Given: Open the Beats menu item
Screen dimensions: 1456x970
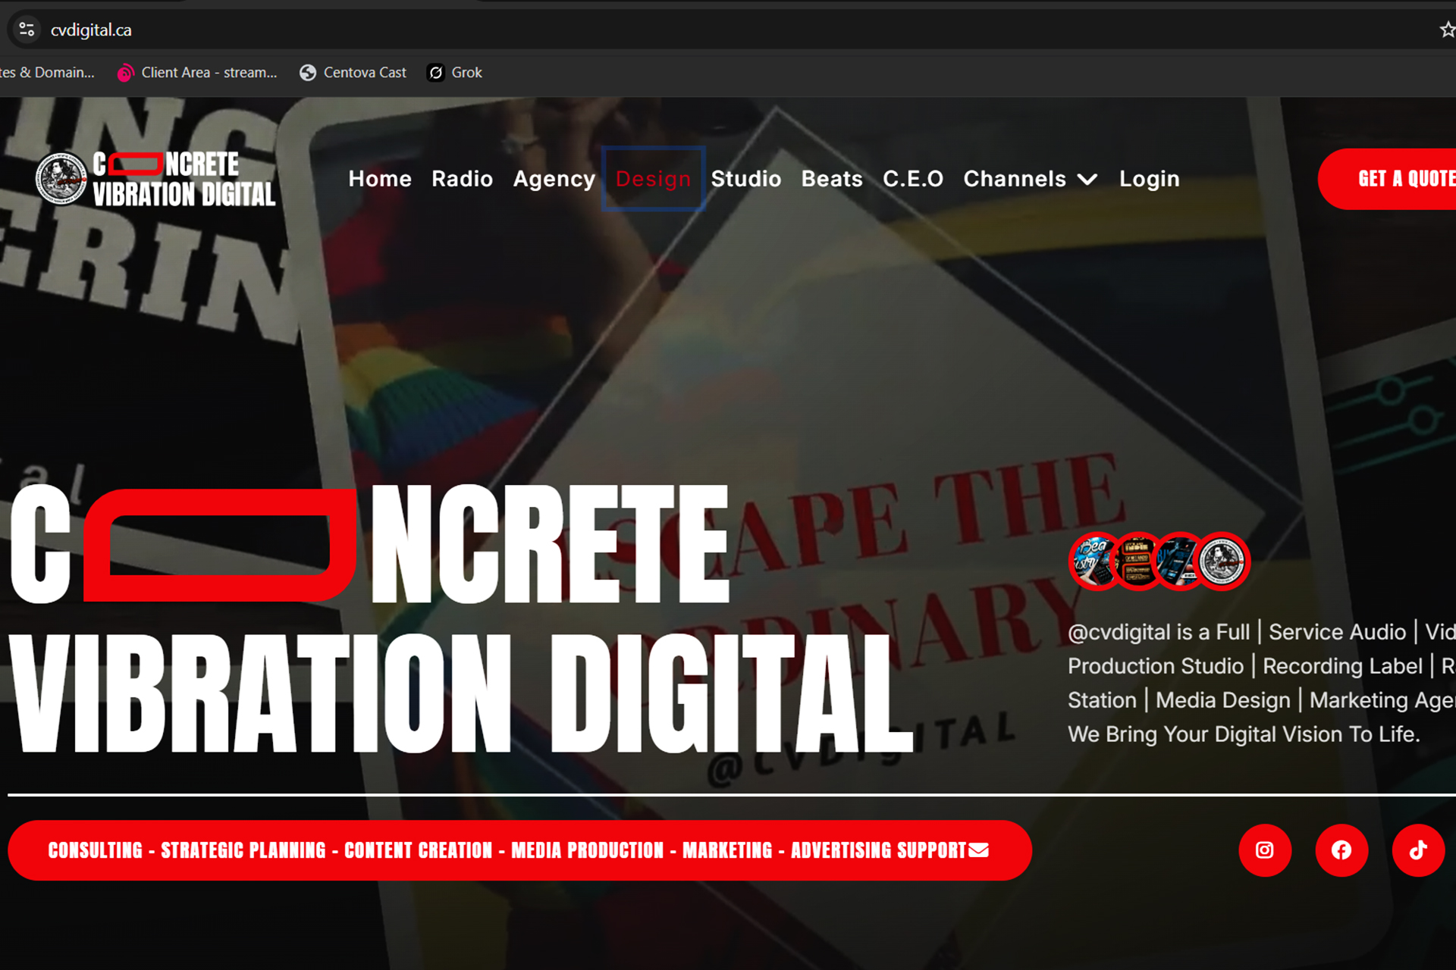Looking at the screenshot, I should coord(832,179).
